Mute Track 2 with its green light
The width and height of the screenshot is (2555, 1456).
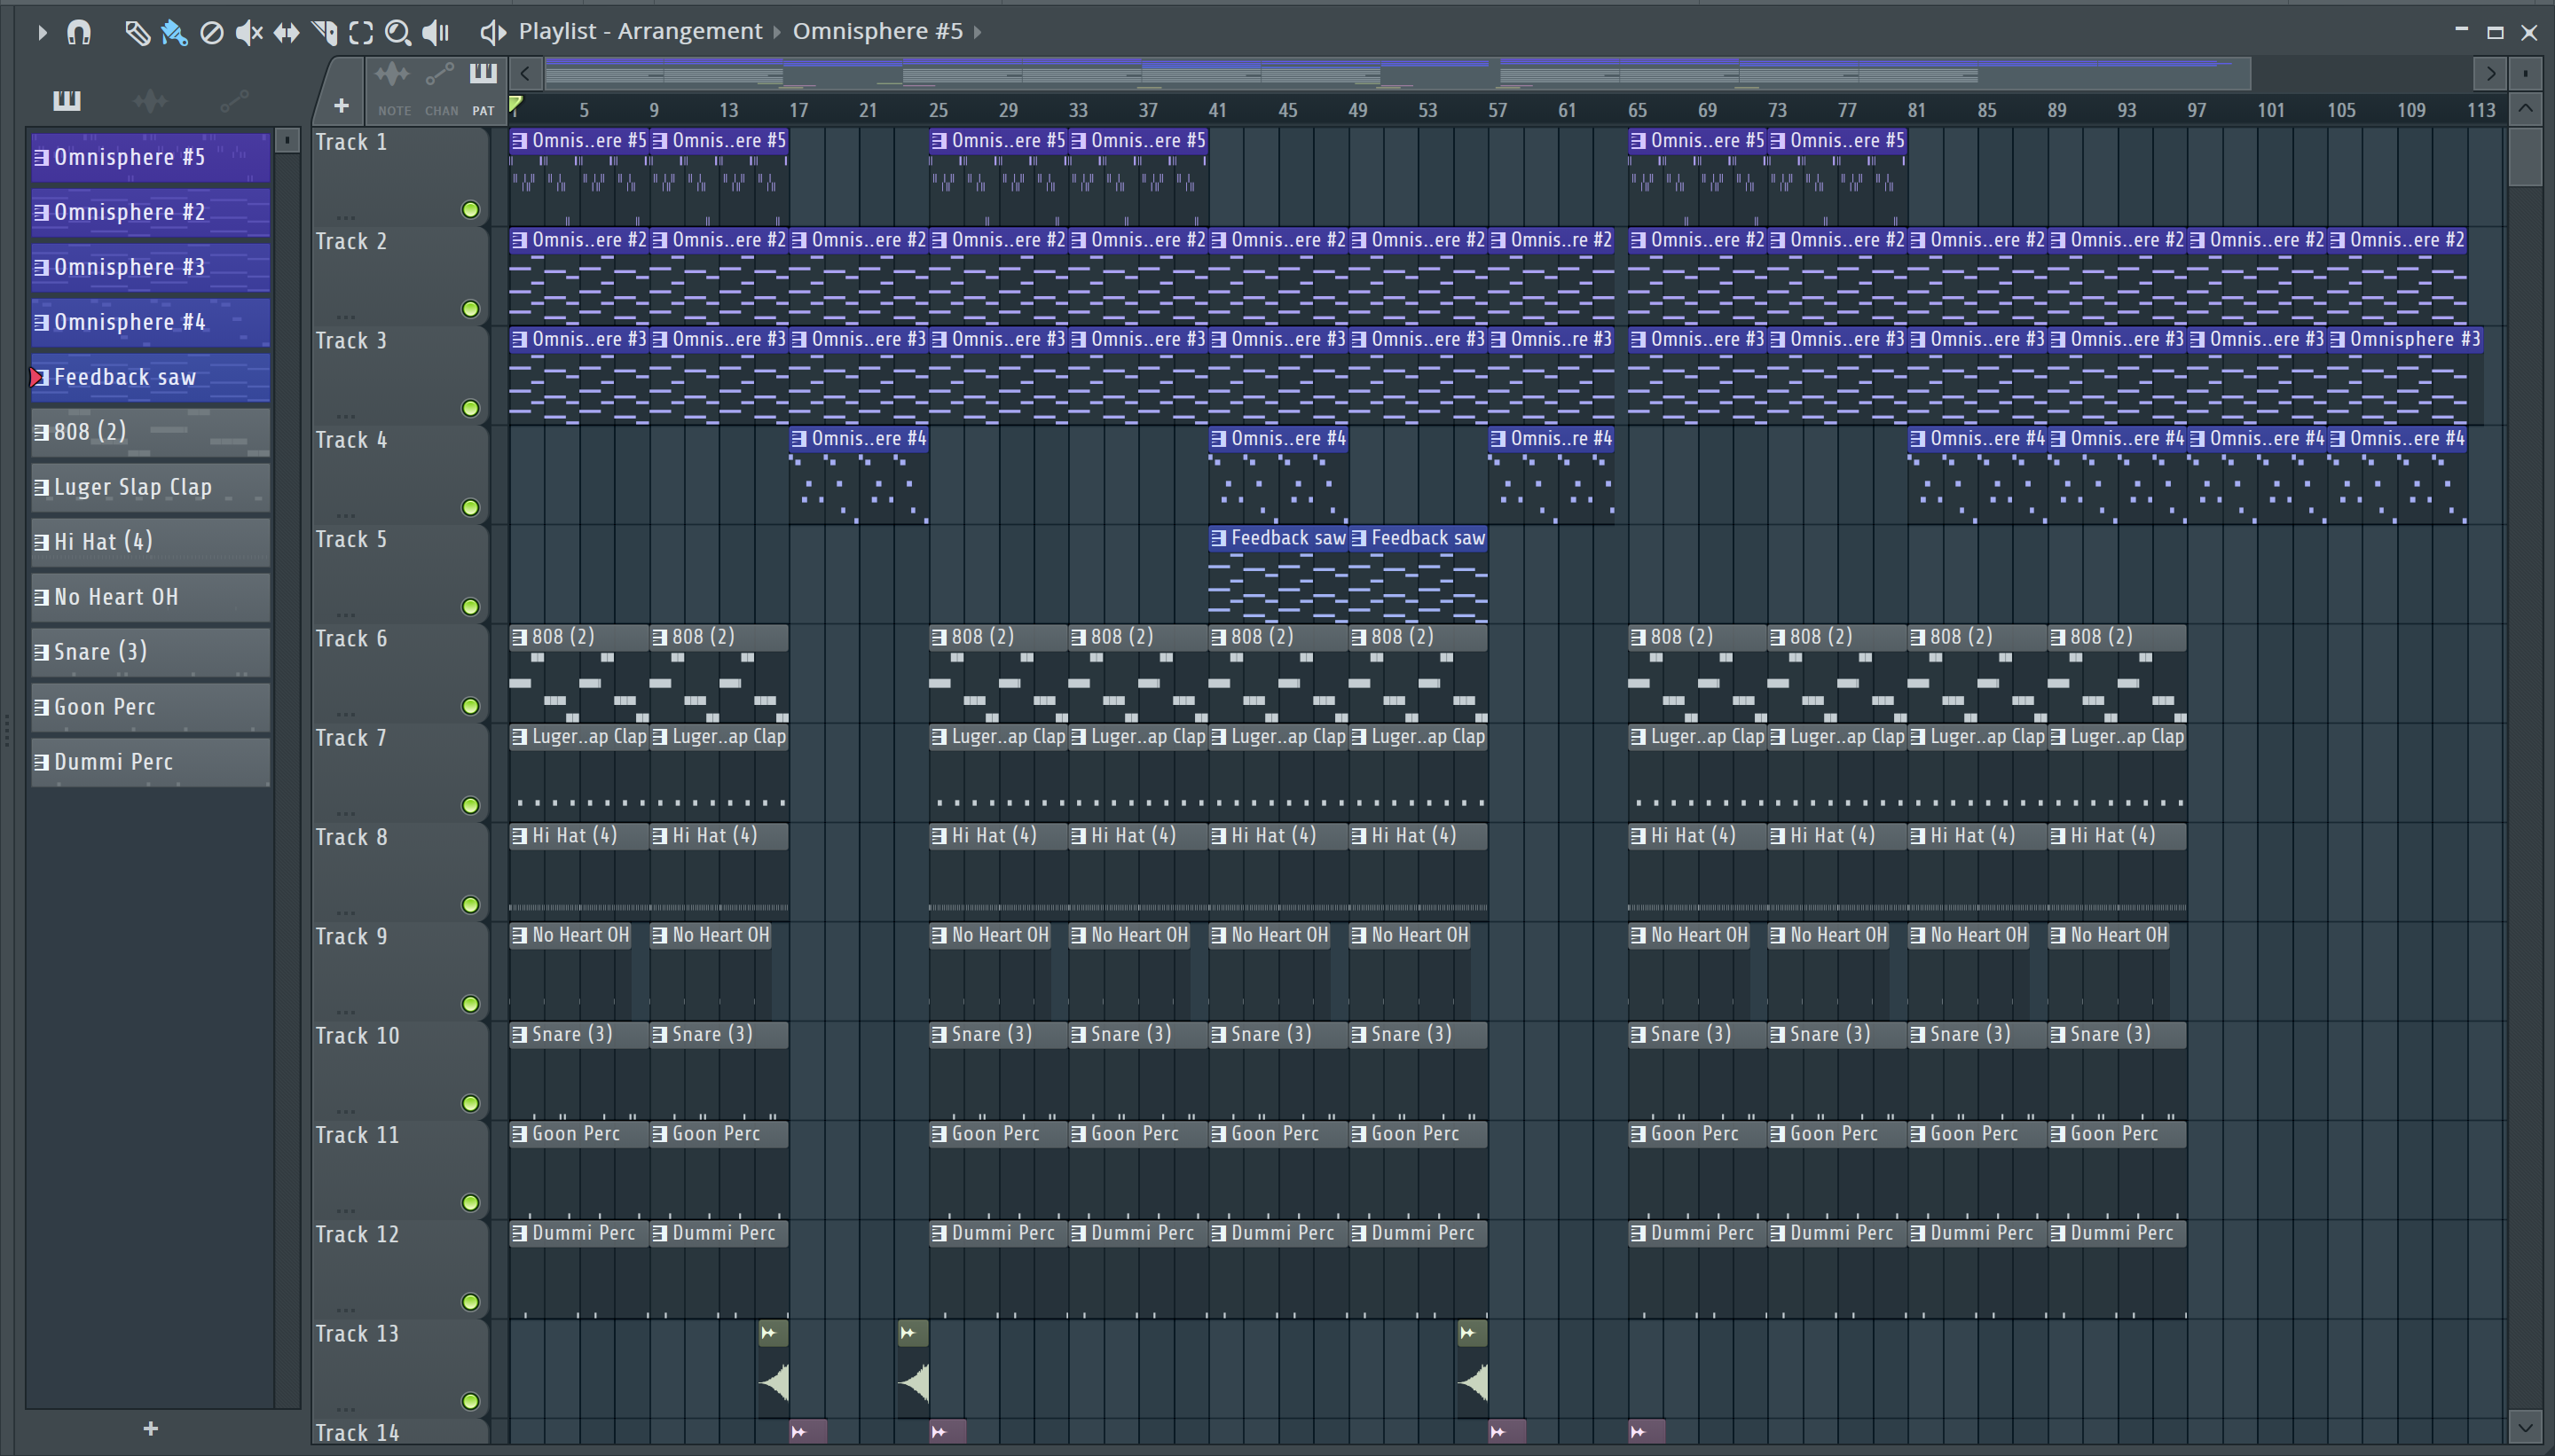[470, 309]
